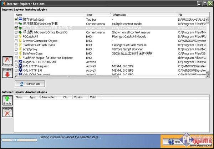Image resolution: width=214 pixels, height=149 pixels.
Task: Click the bug icon beside 使用快车(FlashGet)下载
Action: tap(20, 24)
